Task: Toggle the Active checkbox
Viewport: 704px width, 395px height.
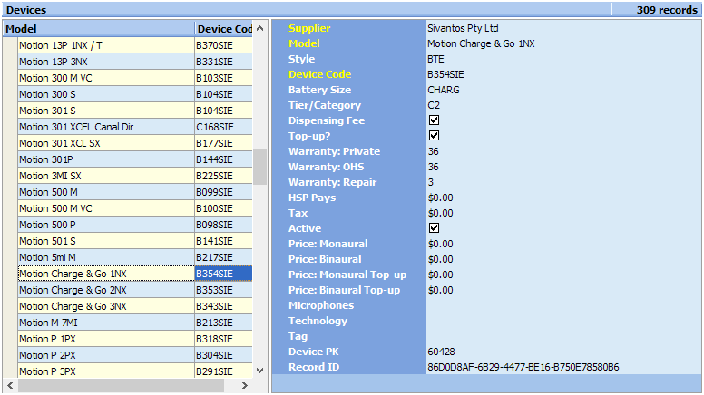Action: tap(434, 228)
